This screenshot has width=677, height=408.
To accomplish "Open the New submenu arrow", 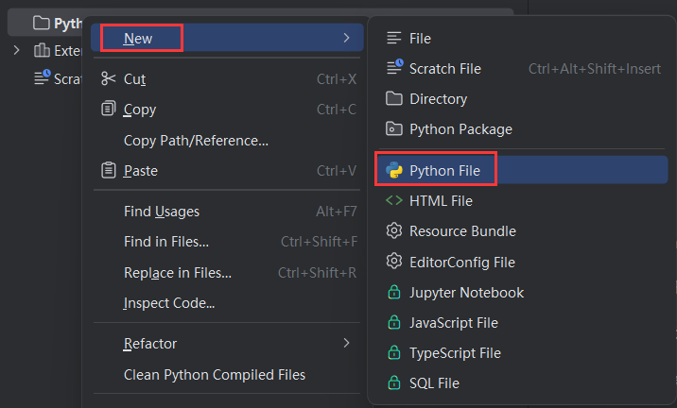I will point(347,38).
